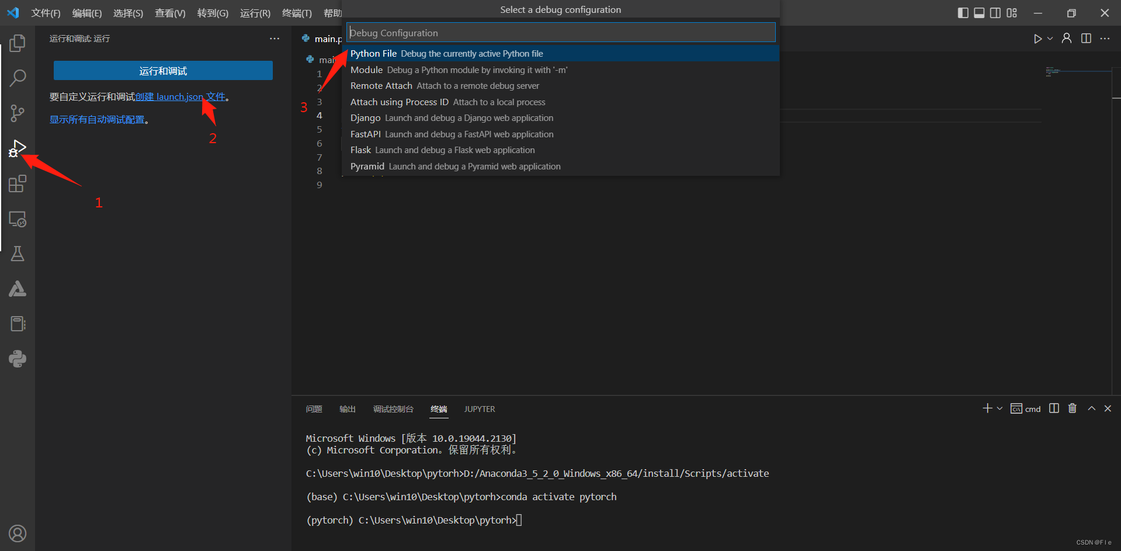Open Run and Debug panel ellipsis menu
This screenshot has height=551, width=1121.
275,39
